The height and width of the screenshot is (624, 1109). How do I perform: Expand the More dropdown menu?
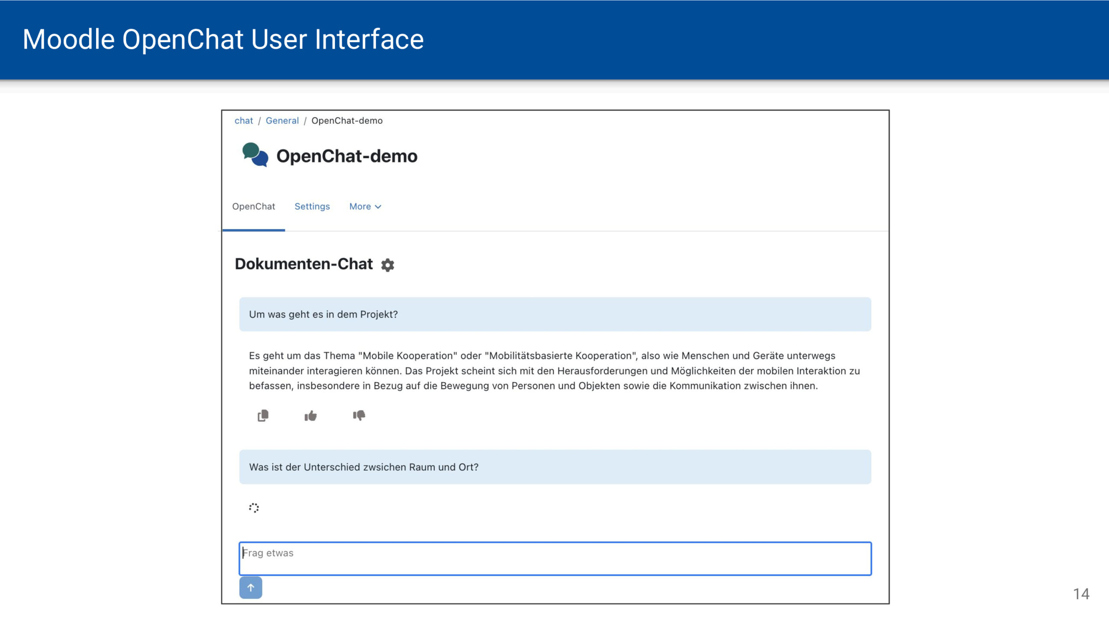360,207
